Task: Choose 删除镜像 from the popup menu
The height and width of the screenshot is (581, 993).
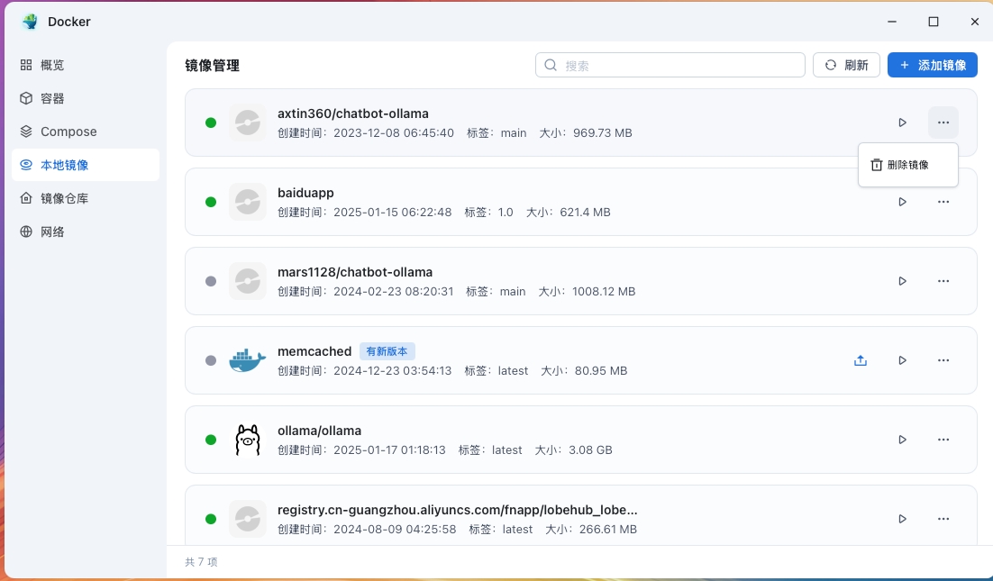Action: click(908, 165)
